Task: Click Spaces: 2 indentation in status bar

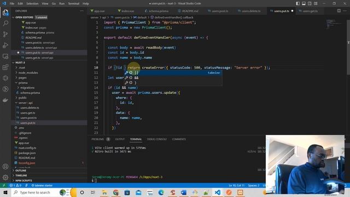Action: 254,186
